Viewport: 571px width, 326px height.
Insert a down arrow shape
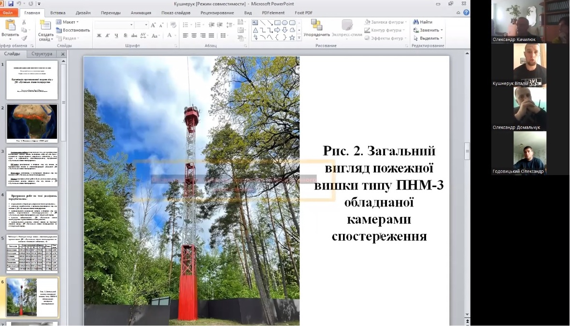[x=285, y=30]
